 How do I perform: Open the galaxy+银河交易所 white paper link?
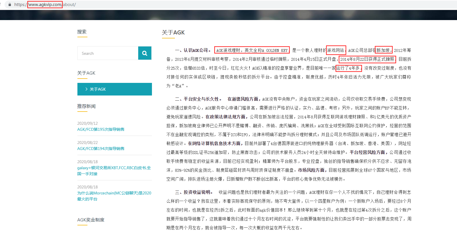[114, 171]
